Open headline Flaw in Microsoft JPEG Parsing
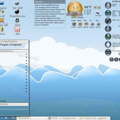Viewport: 120px width, 120px height. click(x=47, y=5)
